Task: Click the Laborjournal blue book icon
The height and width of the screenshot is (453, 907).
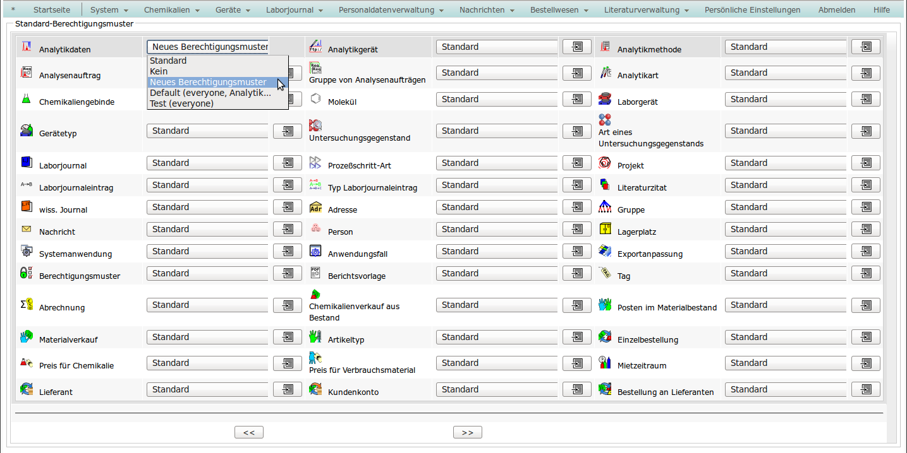Action: click(x=26, y=163)
